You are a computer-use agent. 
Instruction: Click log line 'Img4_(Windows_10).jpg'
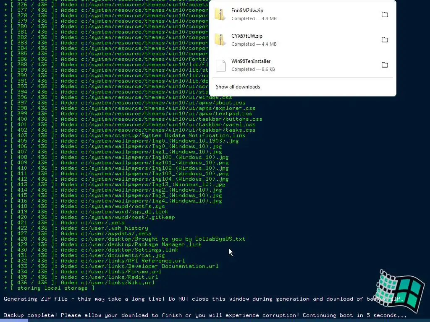[113, 200]
